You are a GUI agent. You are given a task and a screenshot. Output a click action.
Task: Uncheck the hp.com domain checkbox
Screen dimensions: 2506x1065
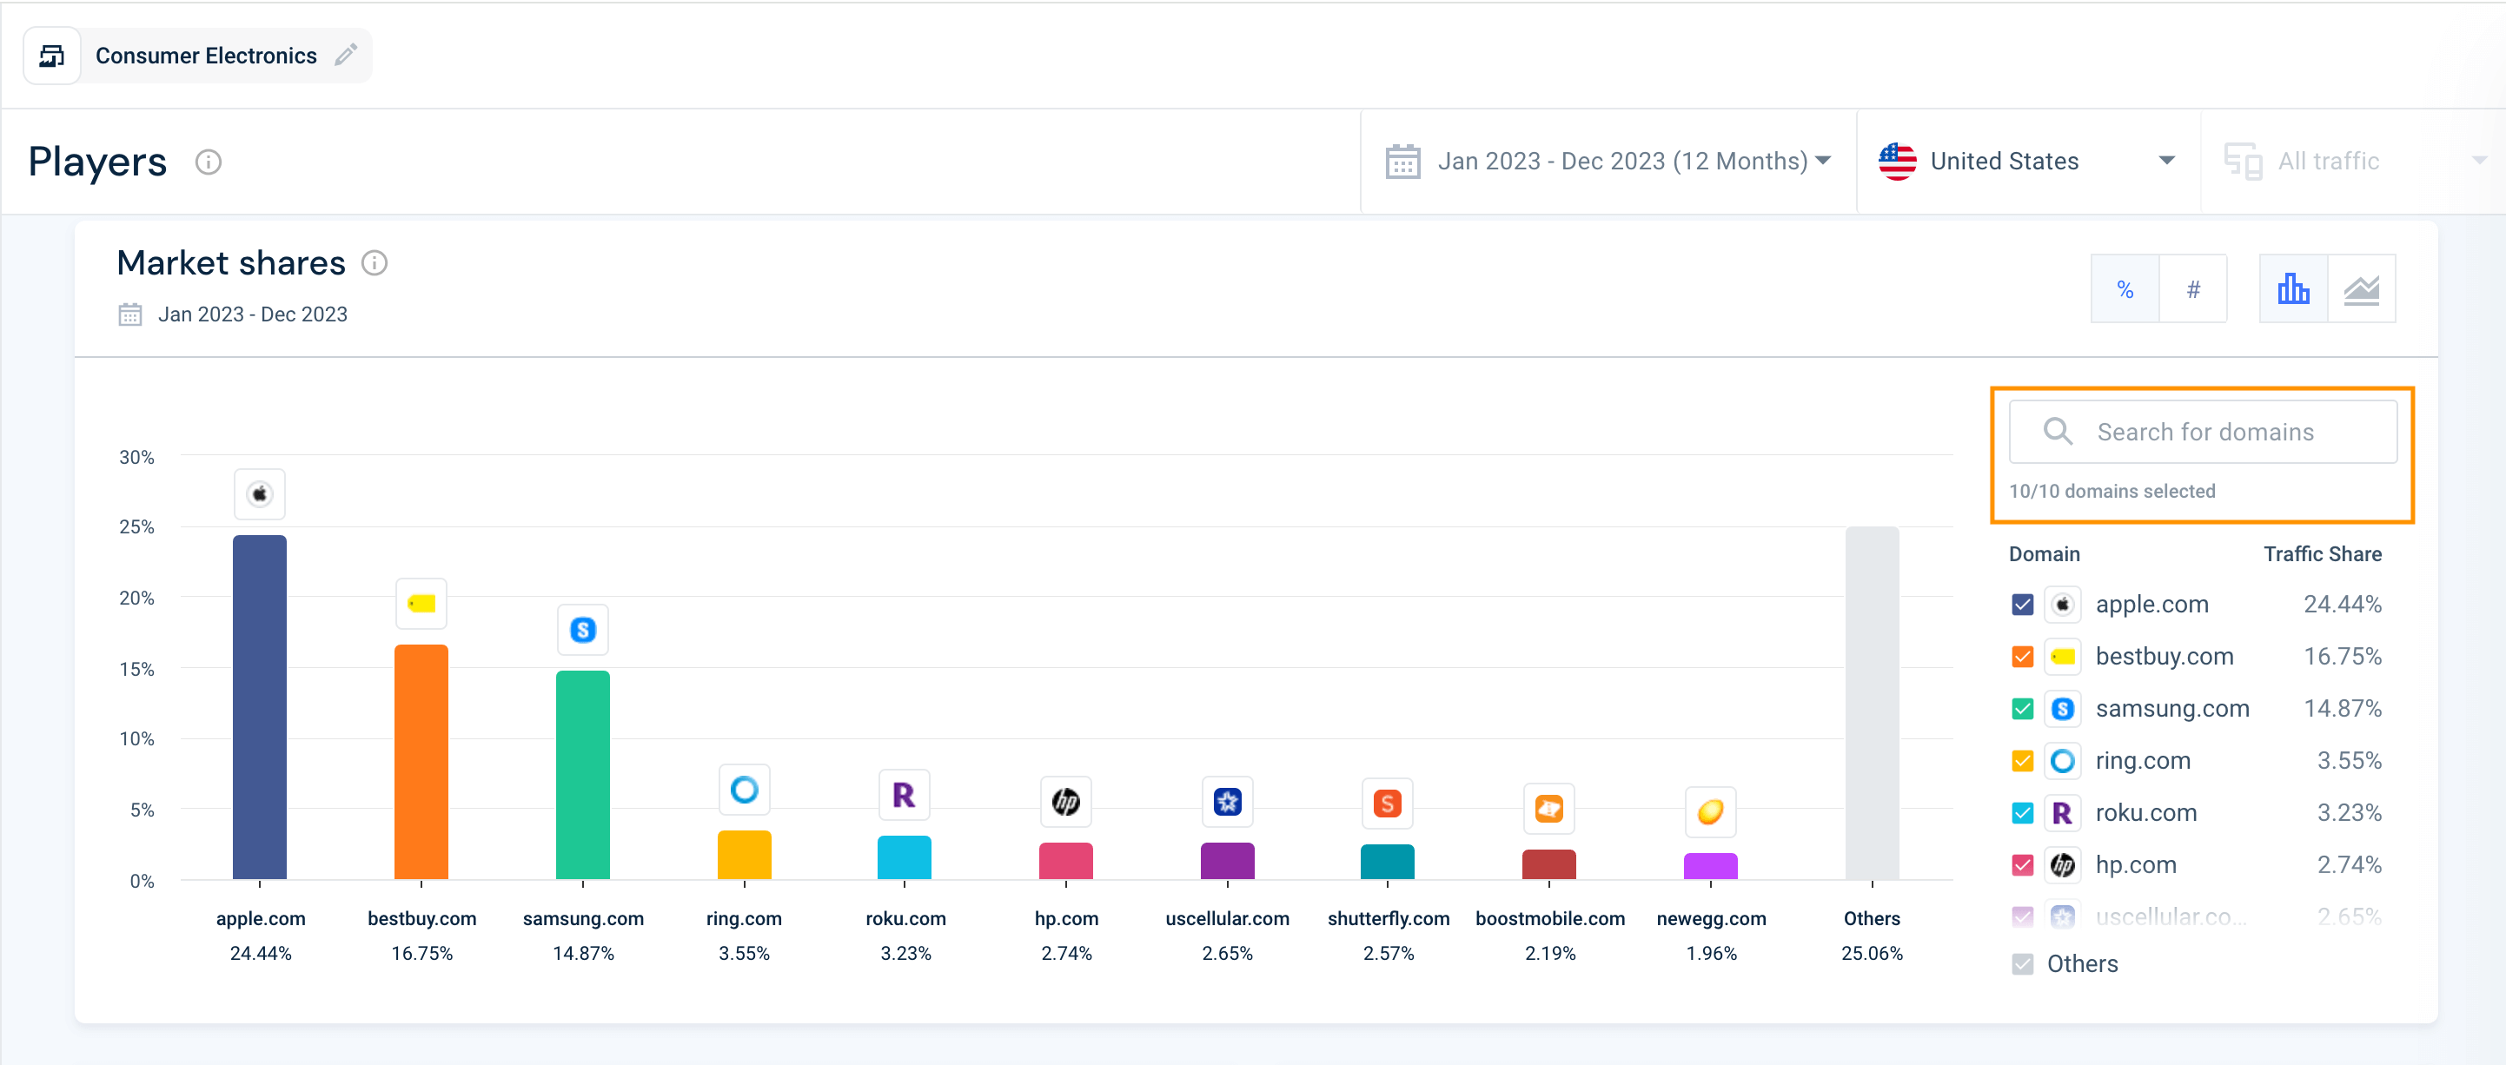coord(2023,864)
